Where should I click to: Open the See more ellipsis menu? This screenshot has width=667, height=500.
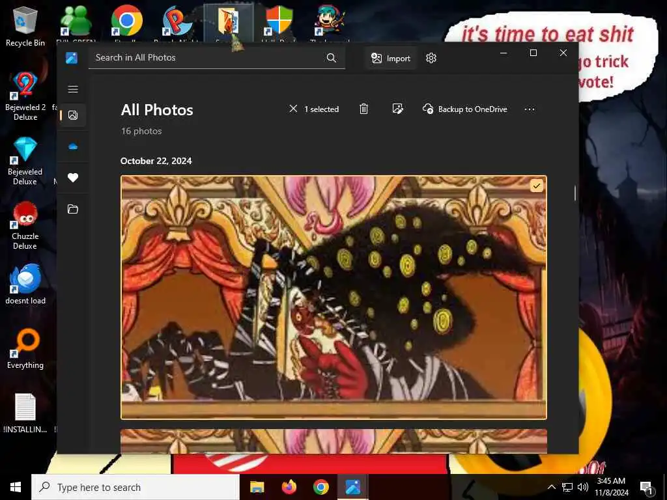click(x=530, y=109)
